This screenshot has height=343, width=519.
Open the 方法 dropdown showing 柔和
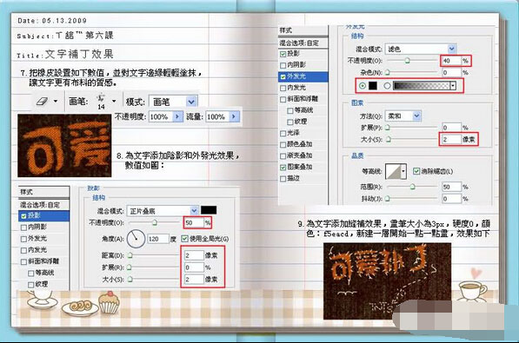(403, 115)
